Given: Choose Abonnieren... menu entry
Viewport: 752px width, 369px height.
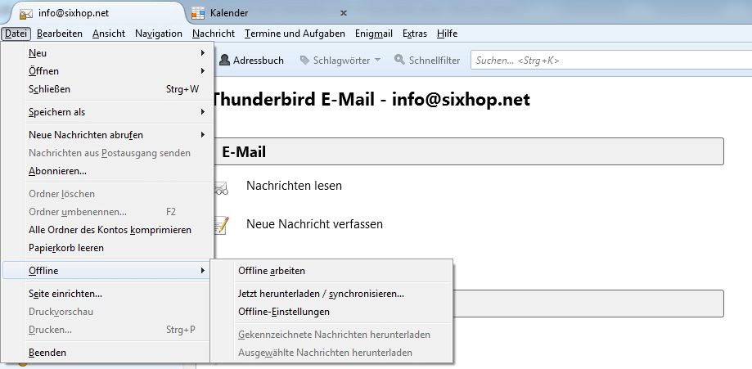Looking at the screenshot, I should tap(107, 171).
